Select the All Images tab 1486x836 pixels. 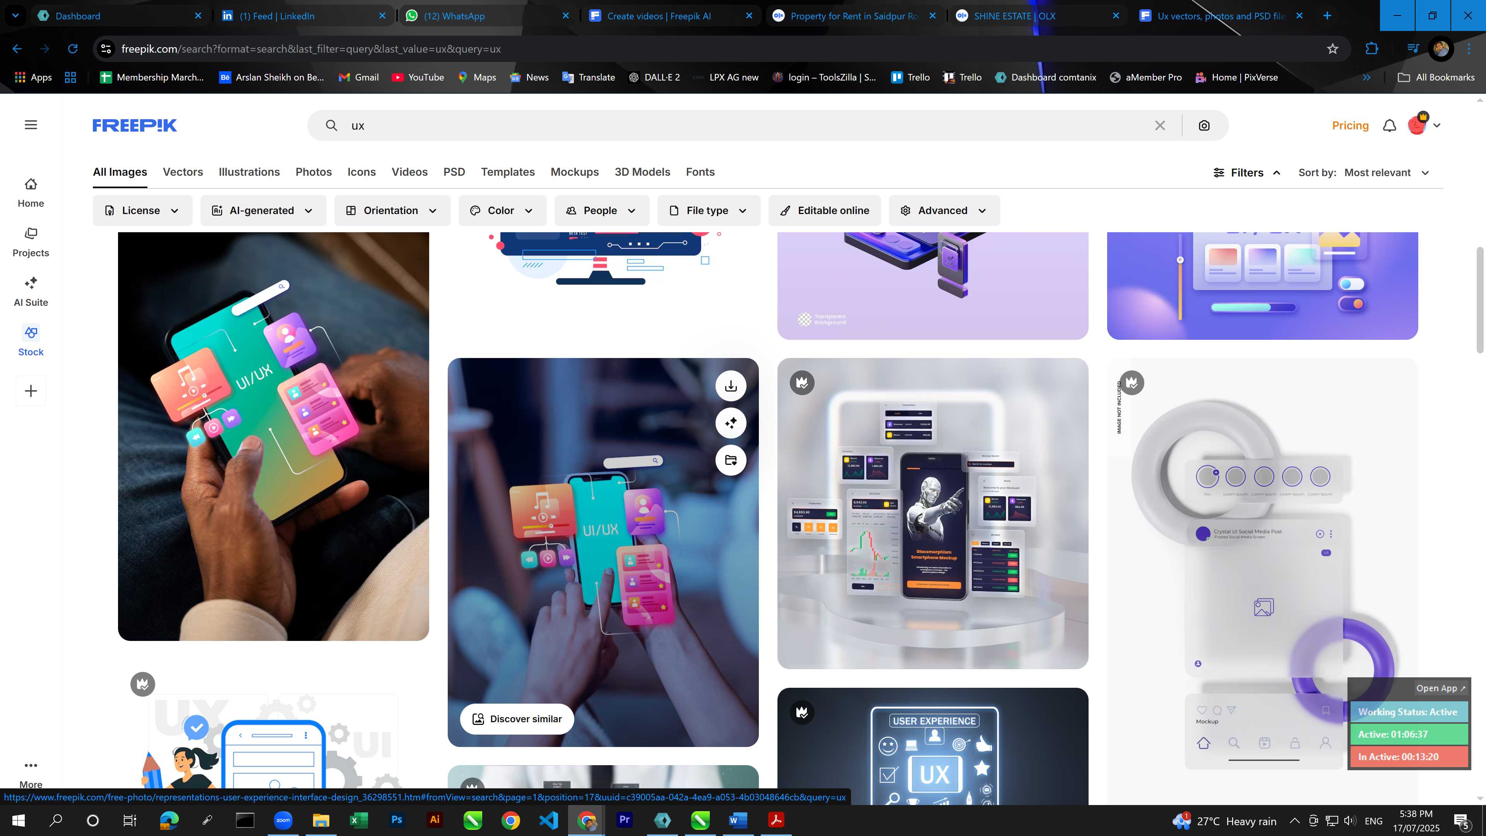pyautogui.click(x=120, y=172)
